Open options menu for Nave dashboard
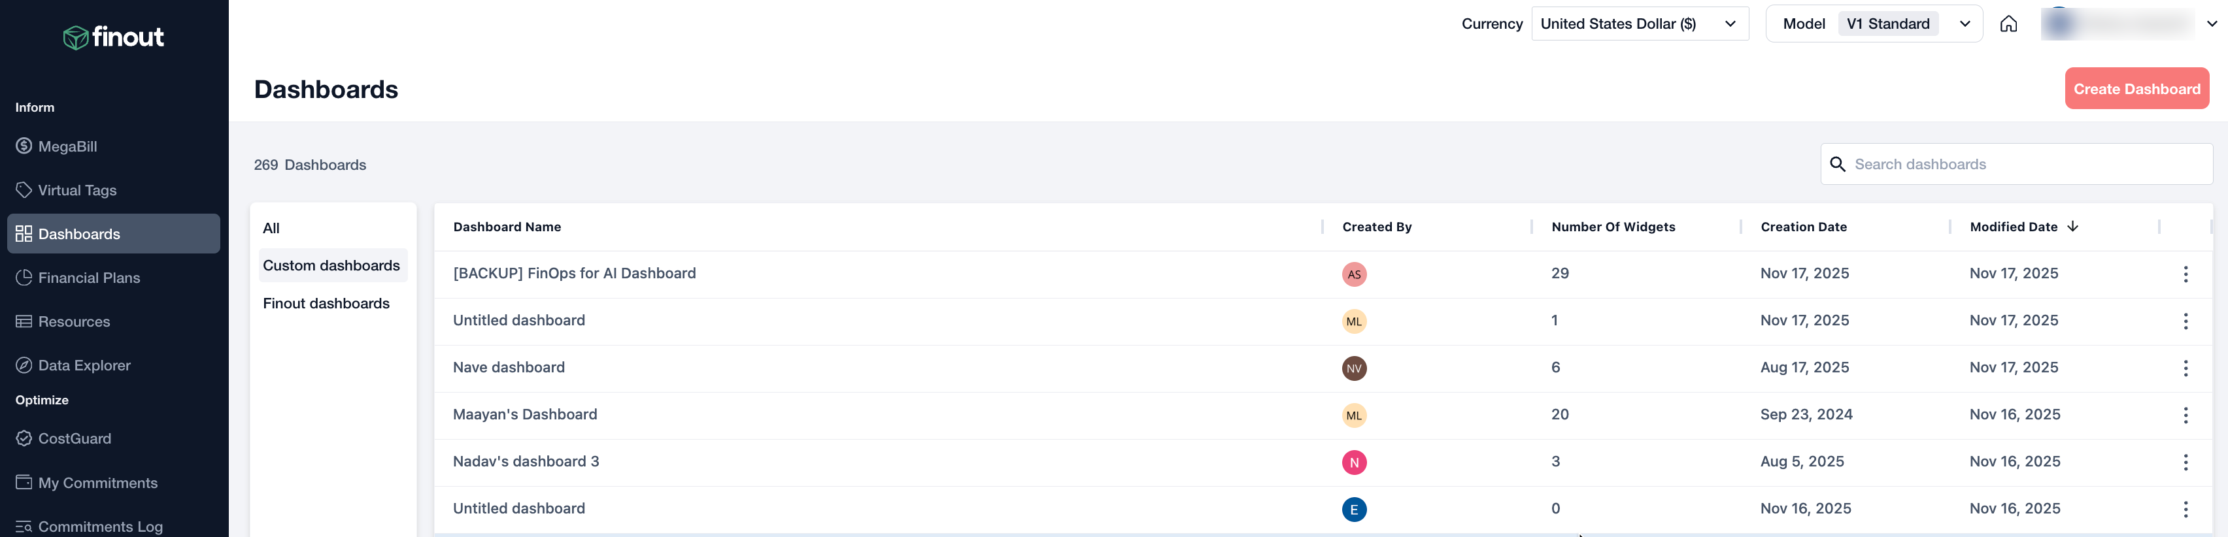The height and width of the screenshot is (537, 2228). 2185,368
